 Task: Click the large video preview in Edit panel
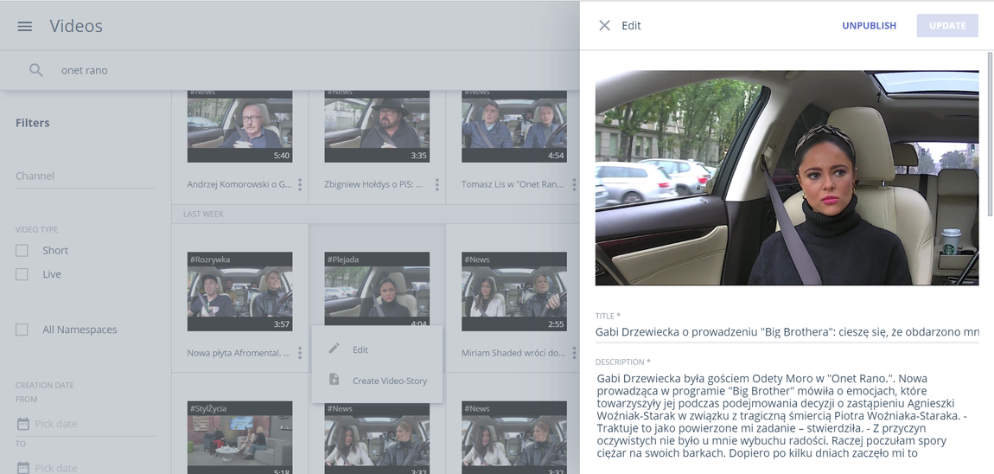(x=787, y=177)
